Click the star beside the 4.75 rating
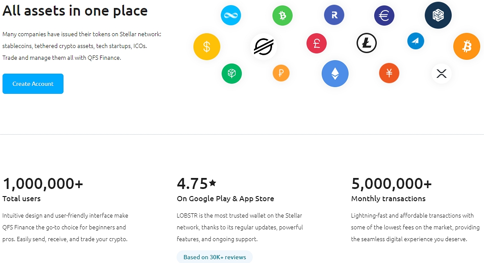 tap(213, 183)
